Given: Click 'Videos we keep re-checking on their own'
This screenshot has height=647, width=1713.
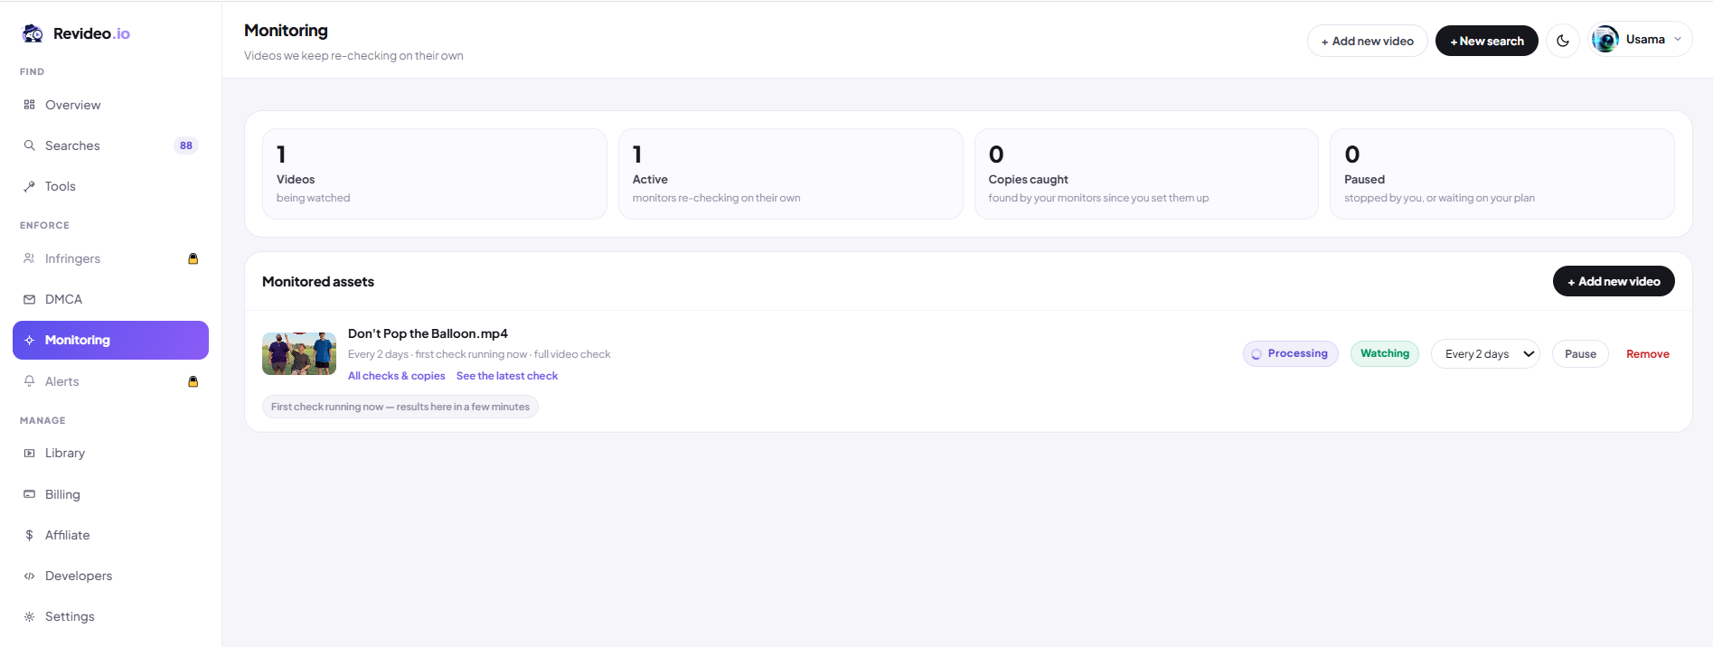Looking at the screenshot, I should [353, 56].
